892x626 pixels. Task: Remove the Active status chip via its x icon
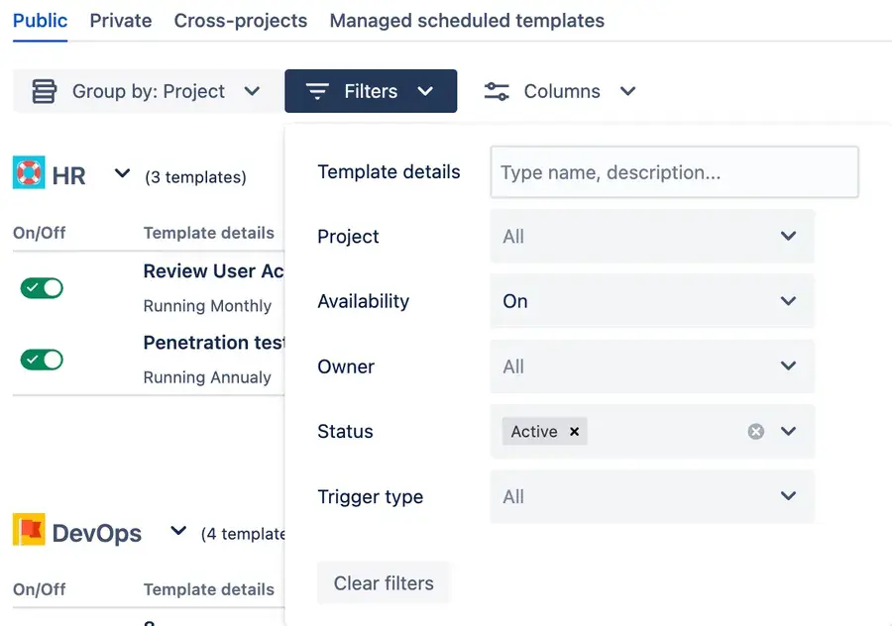click(x=573, y=431)
